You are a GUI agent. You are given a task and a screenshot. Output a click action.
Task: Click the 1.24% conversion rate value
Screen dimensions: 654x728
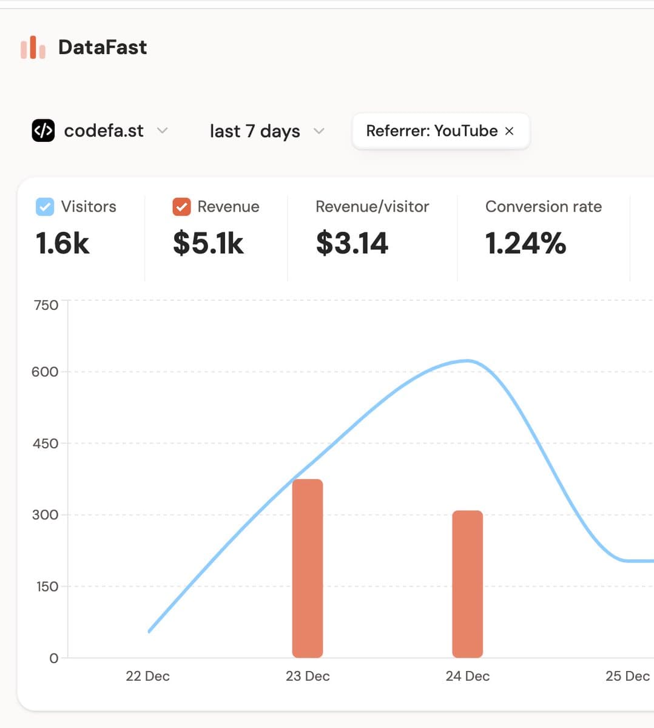(x=525, y=243)
